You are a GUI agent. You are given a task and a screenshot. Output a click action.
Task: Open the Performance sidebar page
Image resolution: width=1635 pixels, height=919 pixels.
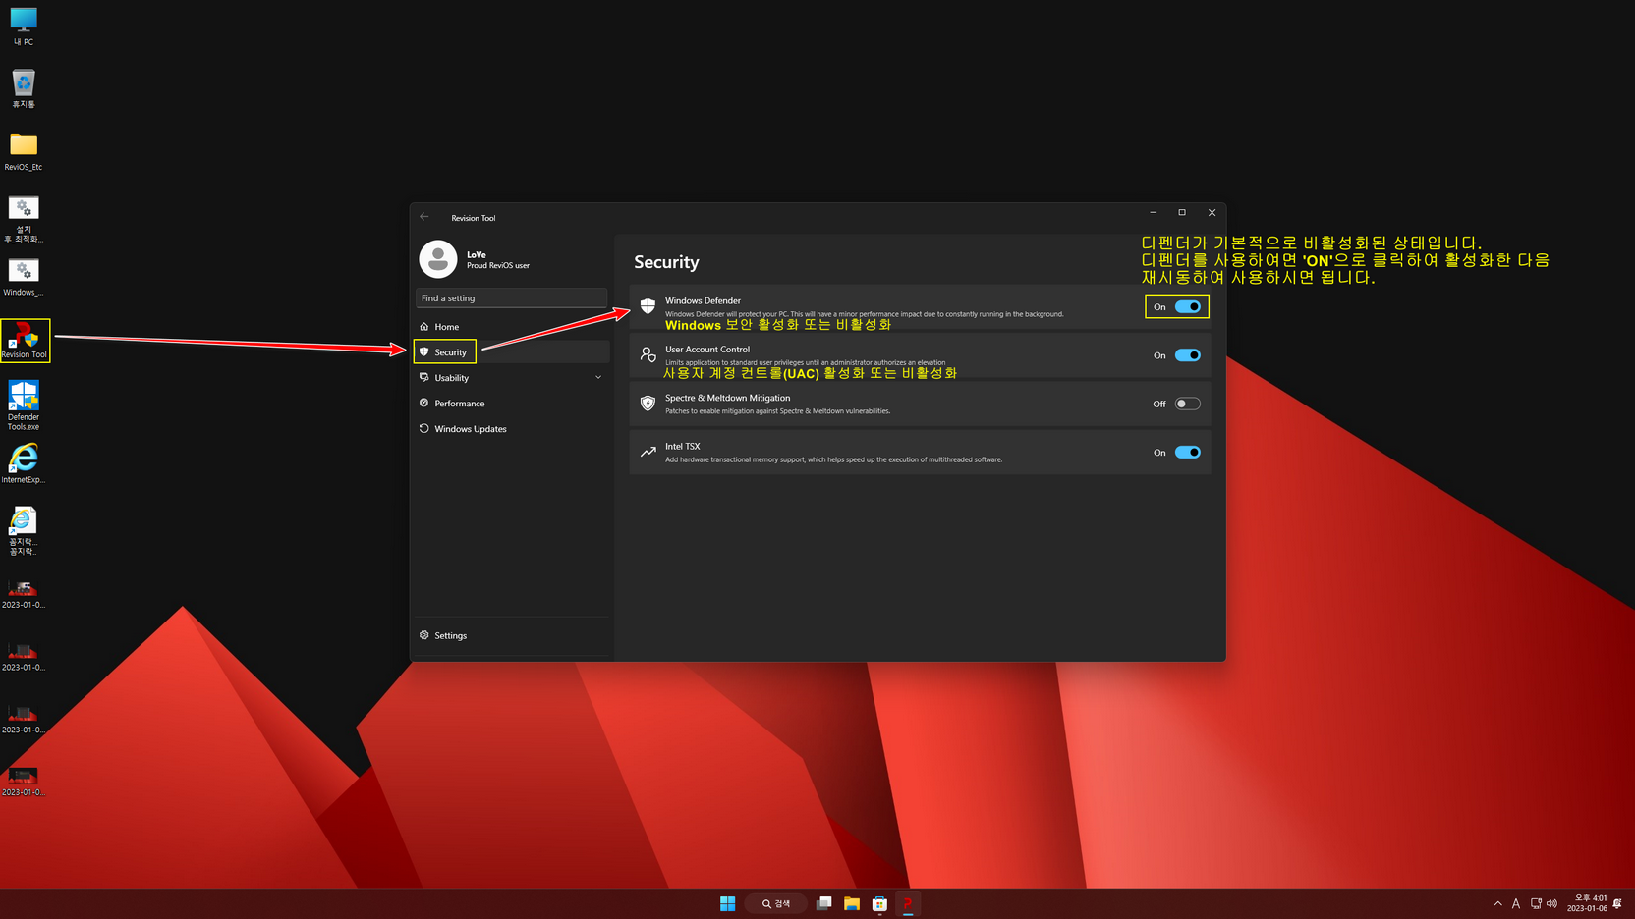click(511, 403)
